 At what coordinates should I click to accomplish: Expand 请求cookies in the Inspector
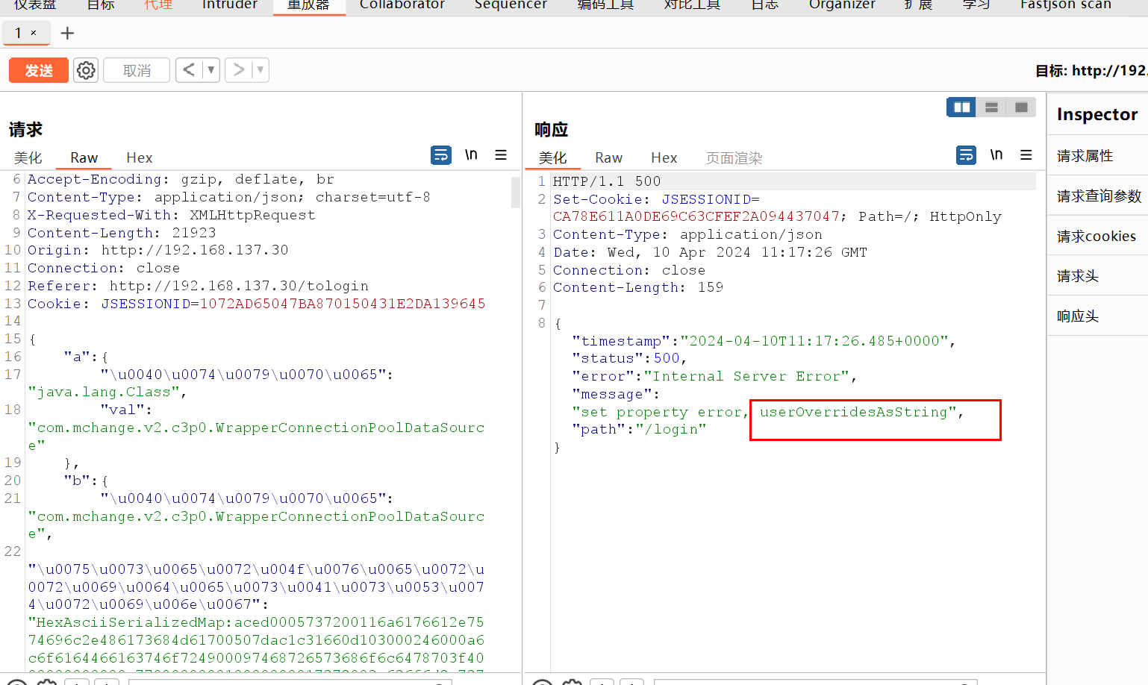1098,236
